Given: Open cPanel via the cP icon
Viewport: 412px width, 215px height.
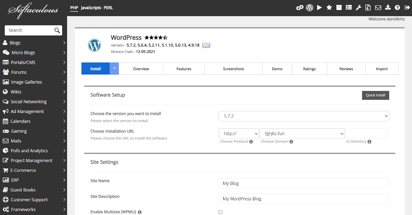Looking at the screenshot, I should pos(300,8).
